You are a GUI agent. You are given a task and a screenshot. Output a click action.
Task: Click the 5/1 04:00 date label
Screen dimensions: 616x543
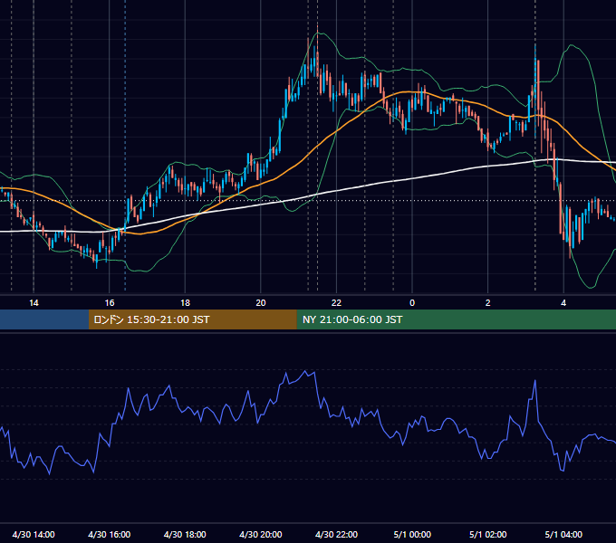click(x=563, y=534)
